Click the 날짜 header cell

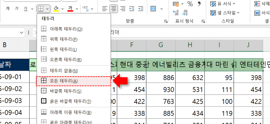[x=15, y=65]
